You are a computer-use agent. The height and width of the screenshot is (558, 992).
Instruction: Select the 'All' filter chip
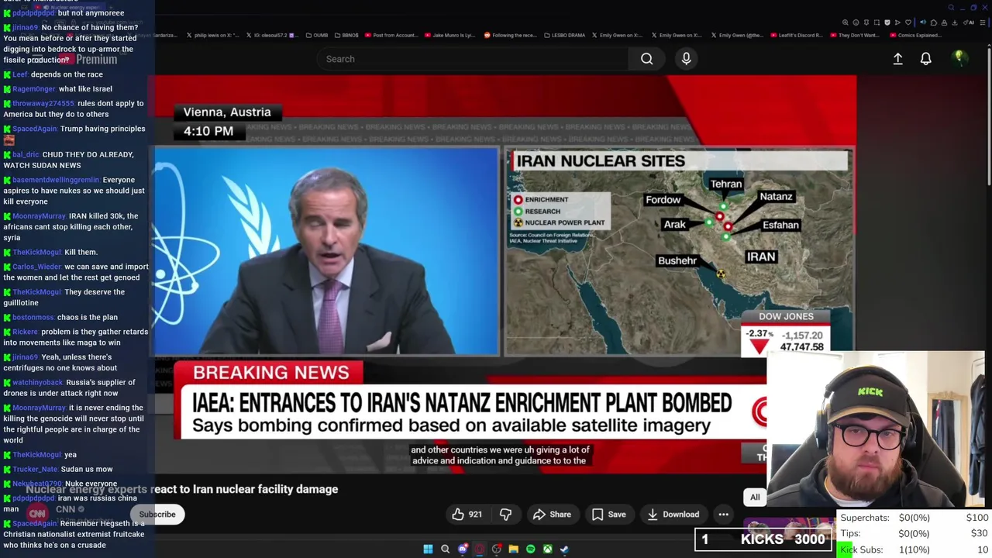point(755,497)
